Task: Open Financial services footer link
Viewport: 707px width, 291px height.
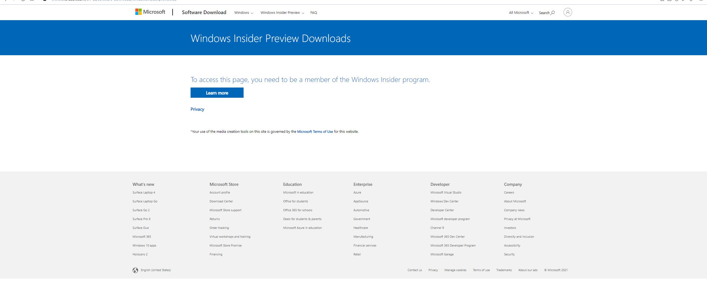Action: [365, 246]
